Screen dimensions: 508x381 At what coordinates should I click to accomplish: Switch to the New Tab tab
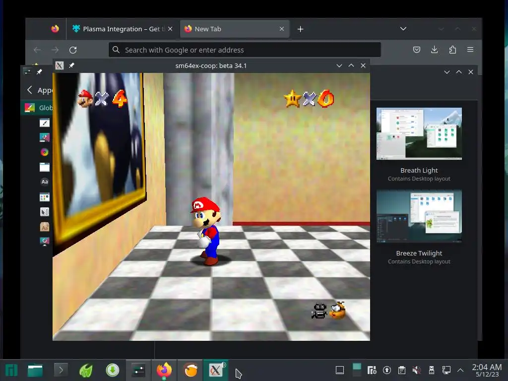[x=234, y=29]
